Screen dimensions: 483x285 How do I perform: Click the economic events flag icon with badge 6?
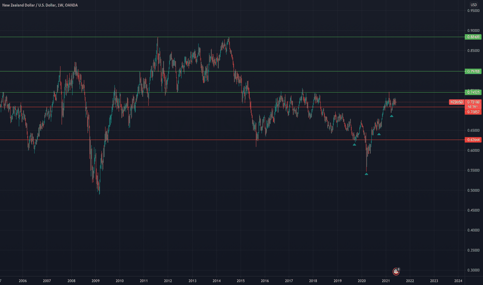pyautogui.click(x=396, y=271)
